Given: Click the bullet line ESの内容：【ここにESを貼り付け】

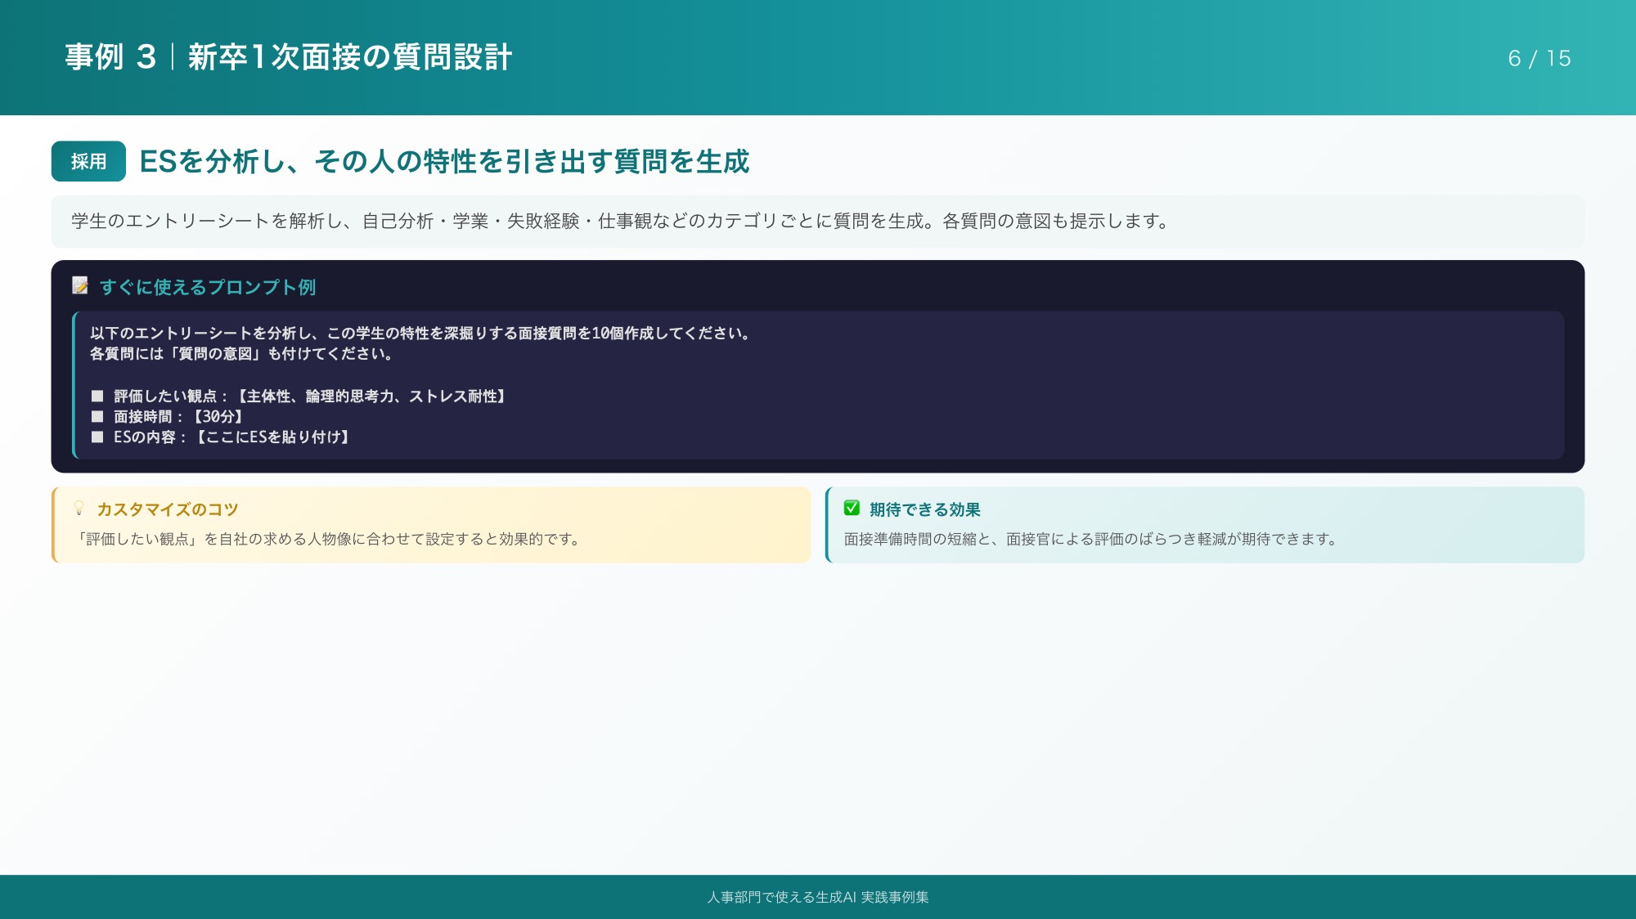Looking at the screenshot, I should point(222,437).
